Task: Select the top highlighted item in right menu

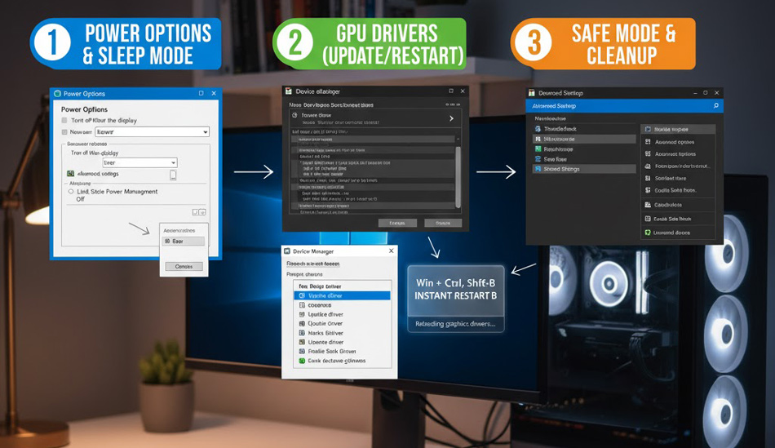Action: (x=677, y=129)
